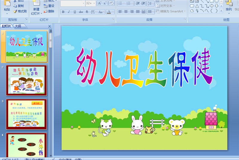Click the Copy (复制) icon
Screen dimensions: 239x160
pos(15,6)
